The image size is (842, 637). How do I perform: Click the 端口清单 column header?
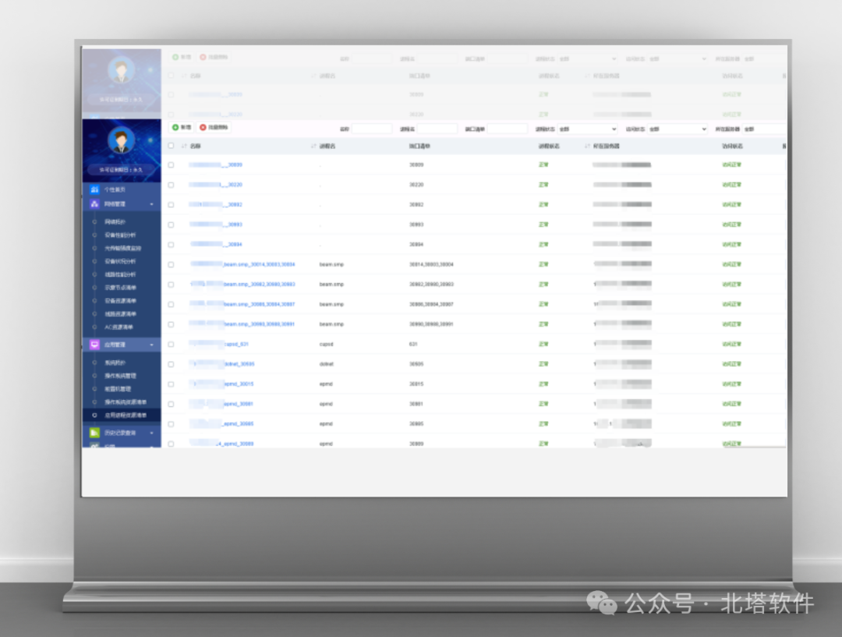click(419, 146)
